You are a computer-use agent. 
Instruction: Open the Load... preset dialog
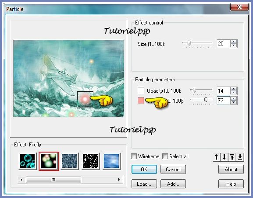(144, 184)
